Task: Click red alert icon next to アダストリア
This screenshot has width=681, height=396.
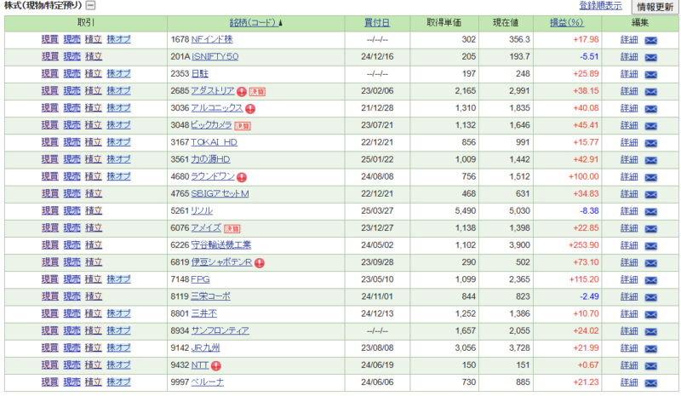Action: (242, 92)
